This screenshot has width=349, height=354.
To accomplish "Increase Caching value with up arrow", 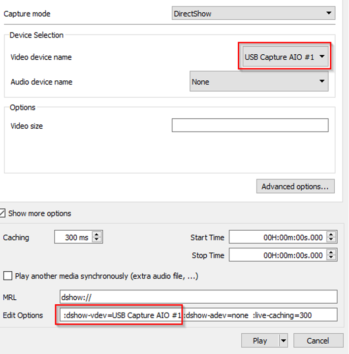I will click(97, 235).
